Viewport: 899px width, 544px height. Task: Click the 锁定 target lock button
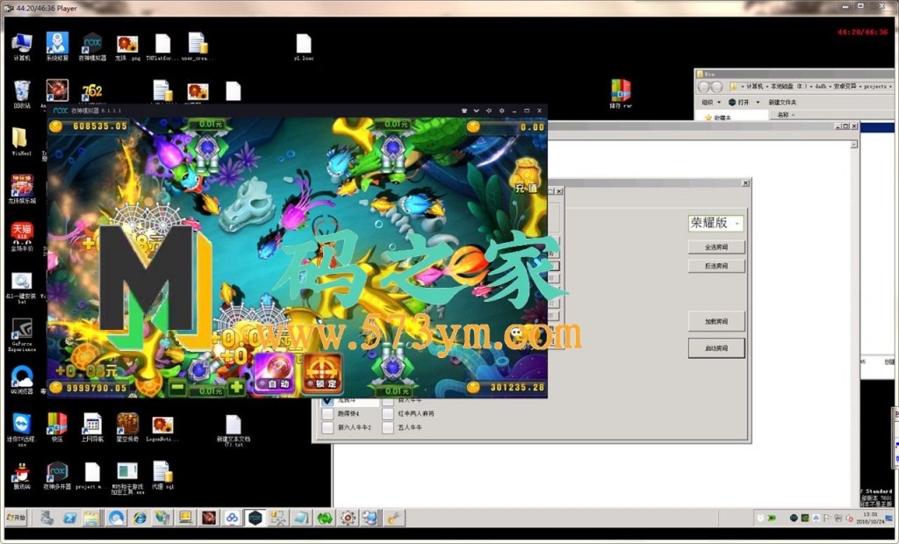tap(322, 375)
